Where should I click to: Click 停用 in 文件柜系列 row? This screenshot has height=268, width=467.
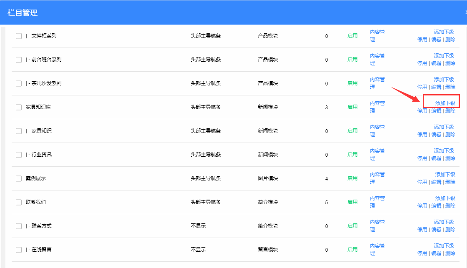[x=422, y=40]
